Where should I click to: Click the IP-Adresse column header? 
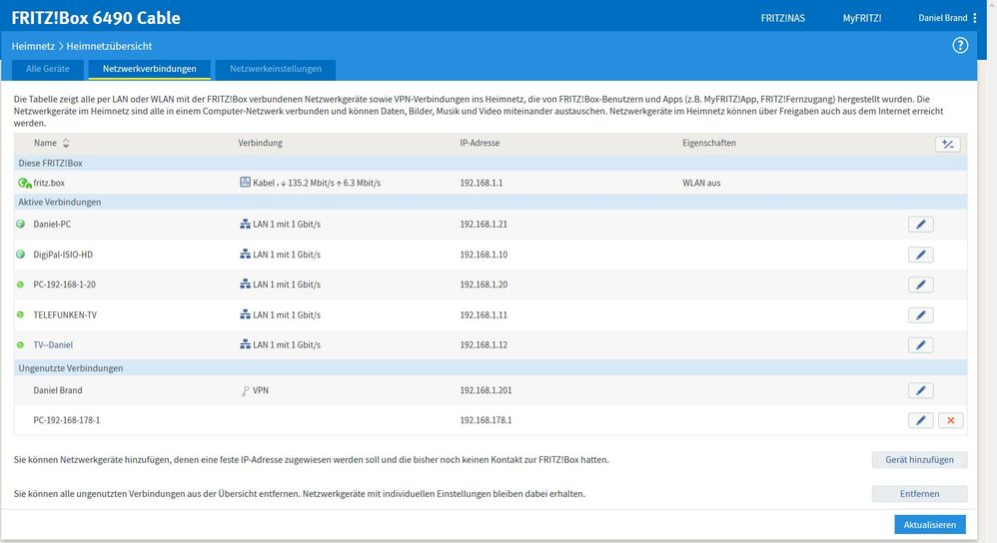481,143
